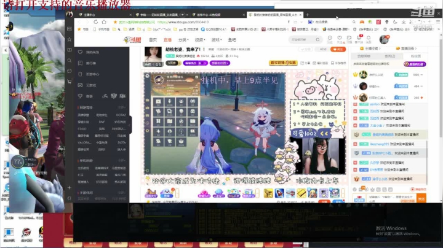This screenshot has height=248, width=443.
Task: Open a new tab with plus
Action: [308, 15]
